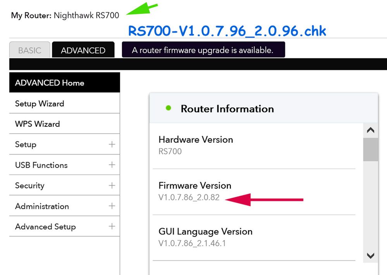Expand the Administration plus icon
Viewport: 387px width, 275px height.
pos(112,206)
